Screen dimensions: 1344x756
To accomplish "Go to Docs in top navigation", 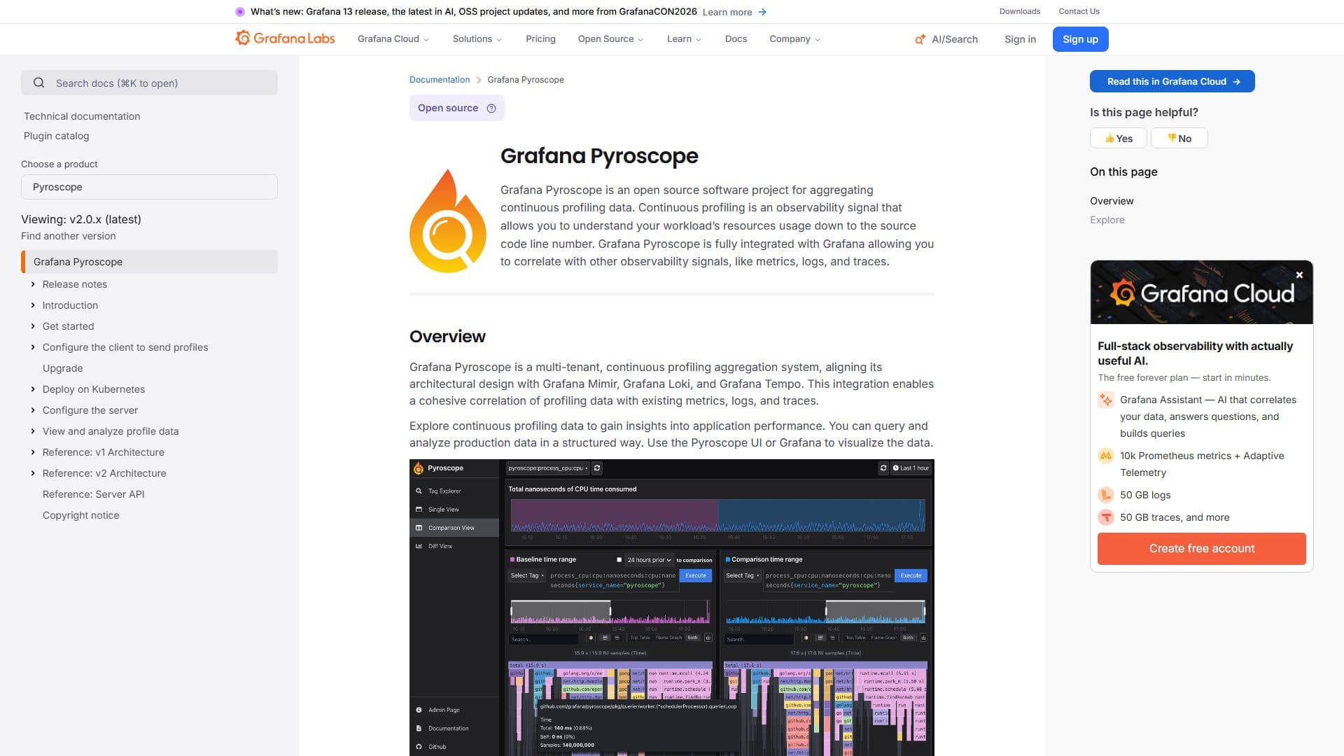I will [x=736, y=39].
